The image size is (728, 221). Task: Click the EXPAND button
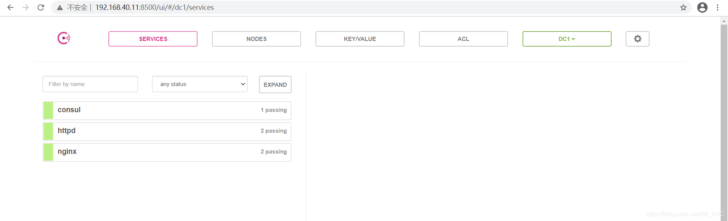(275, 85)
